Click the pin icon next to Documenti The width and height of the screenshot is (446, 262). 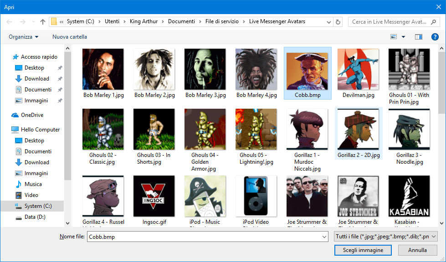click(x=60, y=90)
